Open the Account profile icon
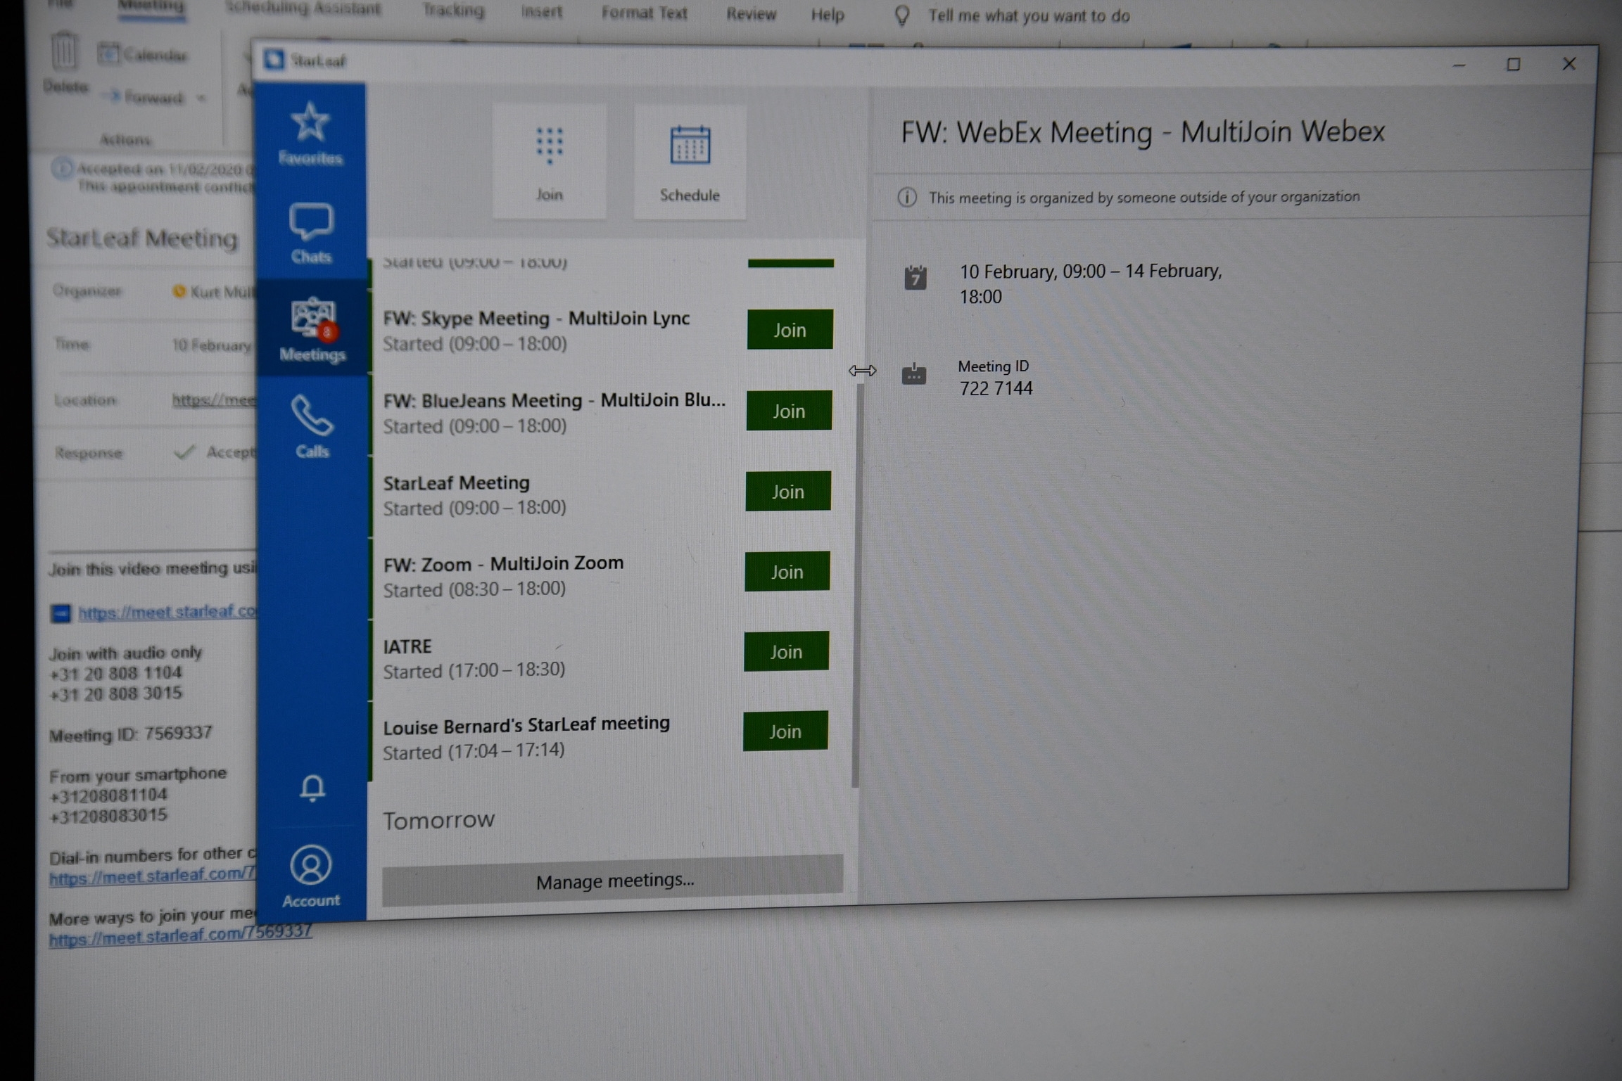1622x1081 pixels. pyautogui.click(x=310, y=866)
